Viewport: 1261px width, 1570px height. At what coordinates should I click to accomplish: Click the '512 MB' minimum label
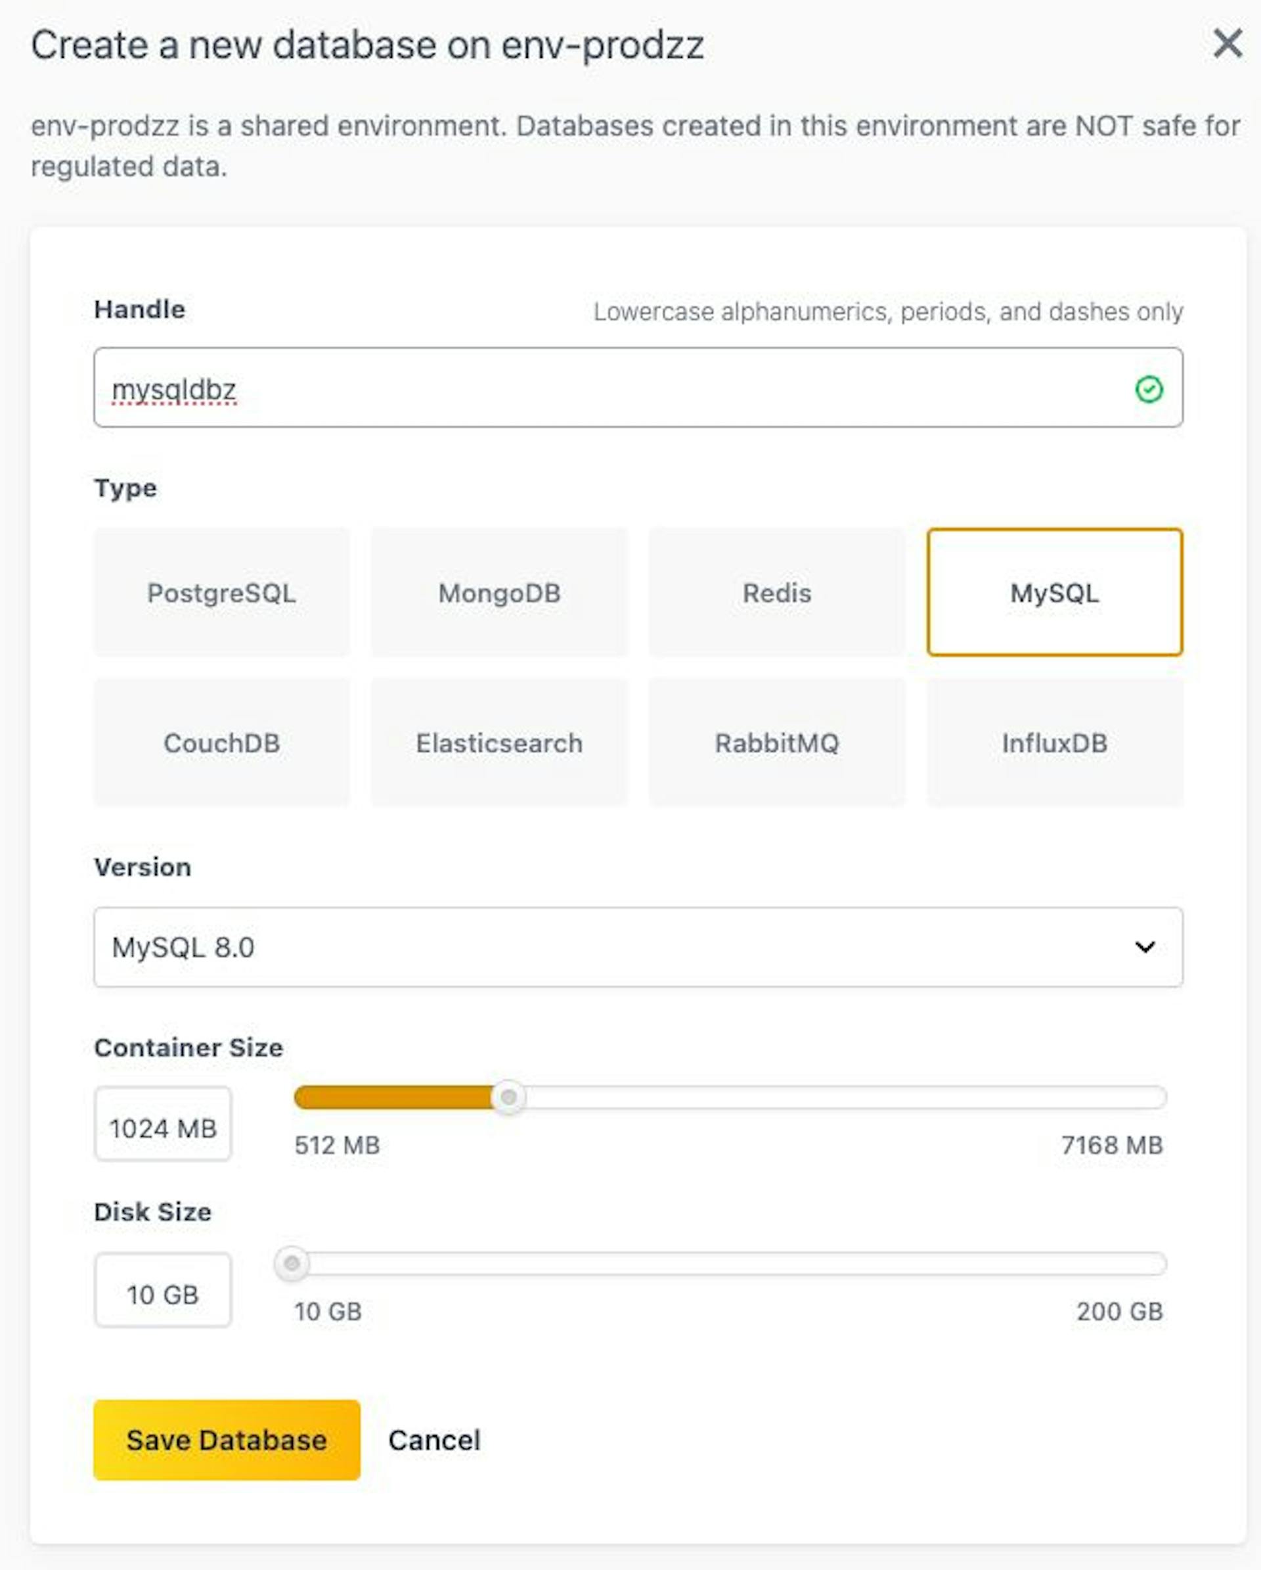[337, 1145]
